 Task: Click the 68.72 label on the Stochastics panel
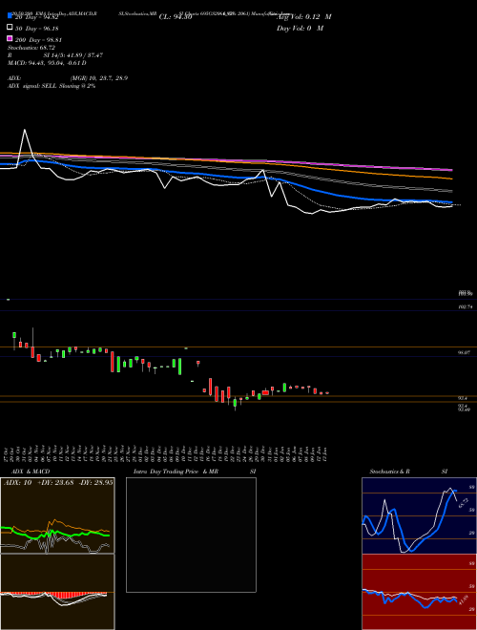[x=464, y=503]
